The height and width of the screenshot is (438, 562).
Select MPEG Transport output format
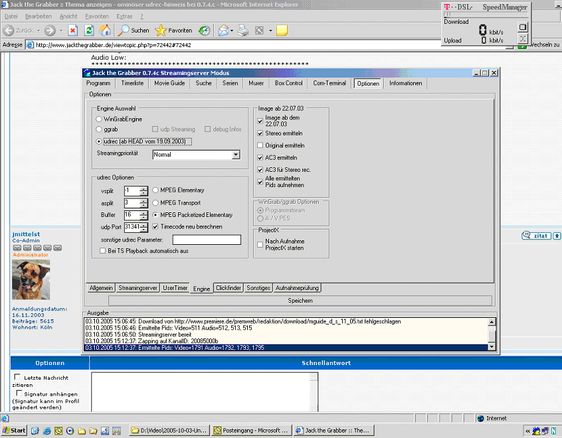click(x=155, y=202)
